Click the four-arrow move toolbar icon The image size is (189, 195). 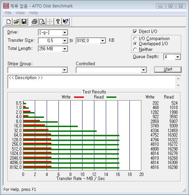tap(50, 22)
